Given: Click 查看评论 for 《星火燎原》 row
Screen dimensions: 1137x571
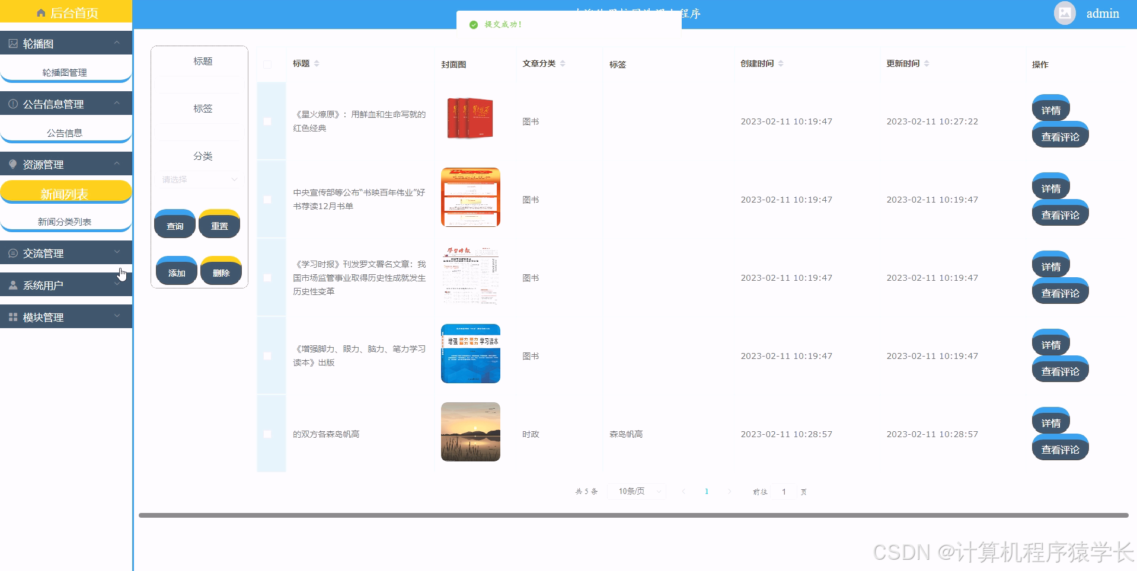Looking at the screenshot, I should pos(1061,135).
